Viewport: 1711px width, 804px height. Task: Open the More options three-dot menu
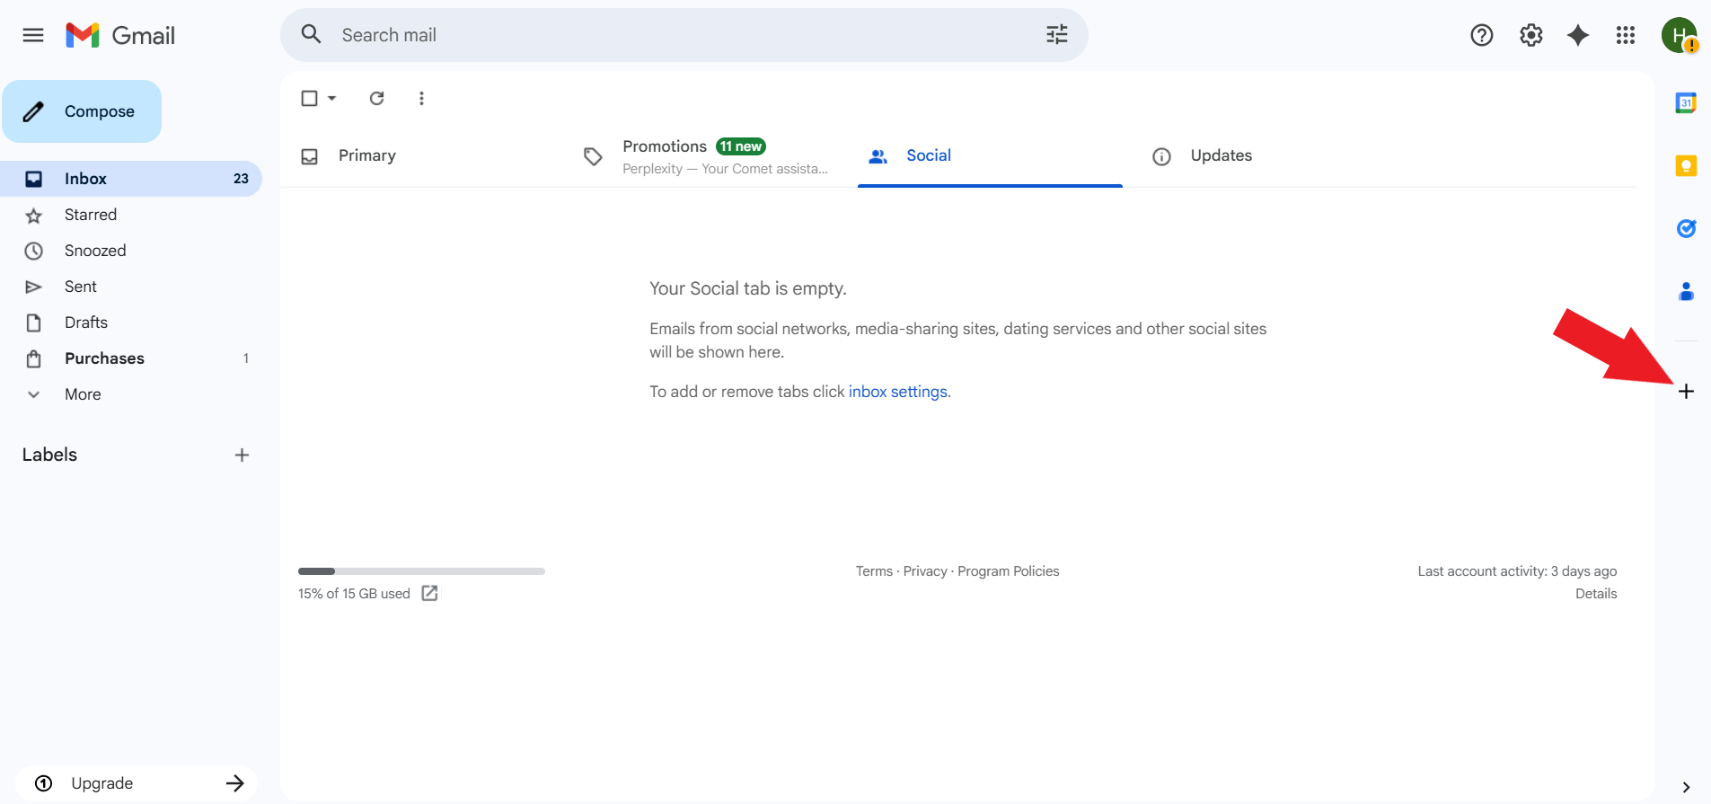(421, 98)
